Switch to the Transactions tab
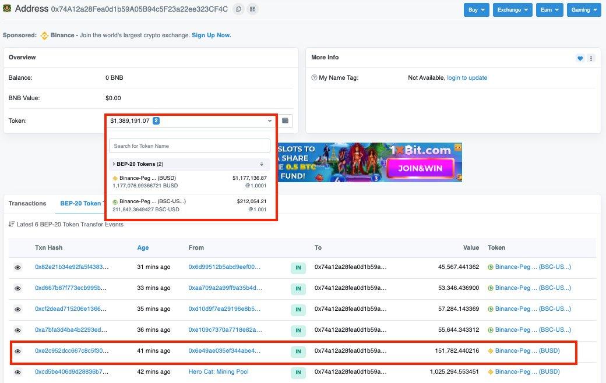 pyautogui.click(x=27, y=204)
